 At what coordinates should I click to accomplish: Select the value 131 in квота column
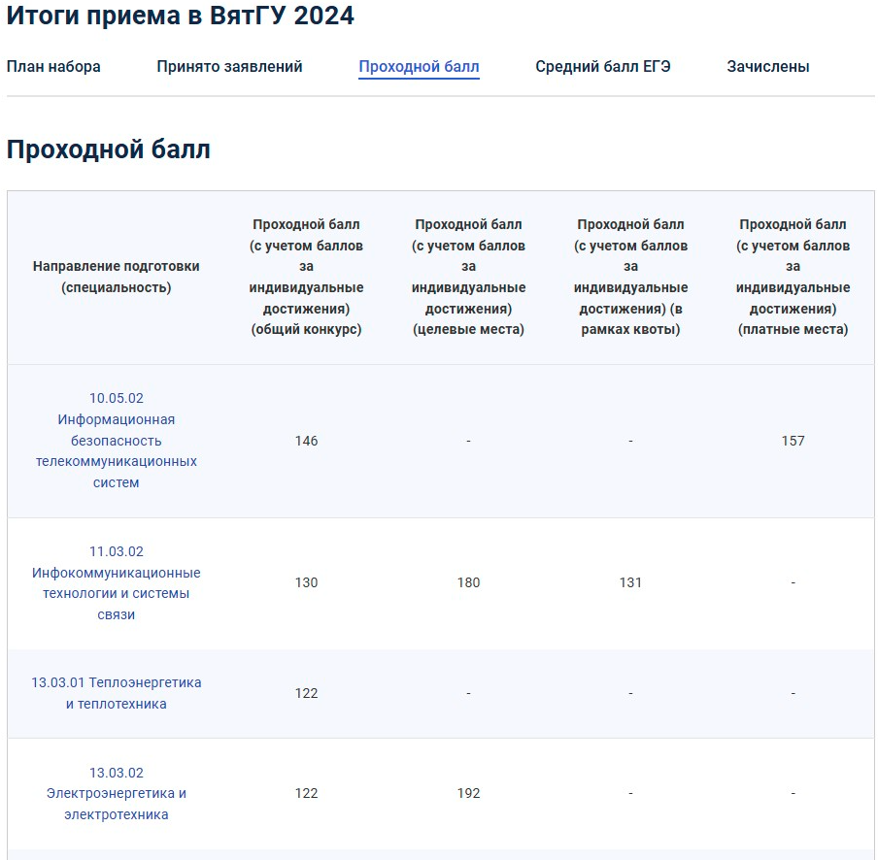point(630,583)
